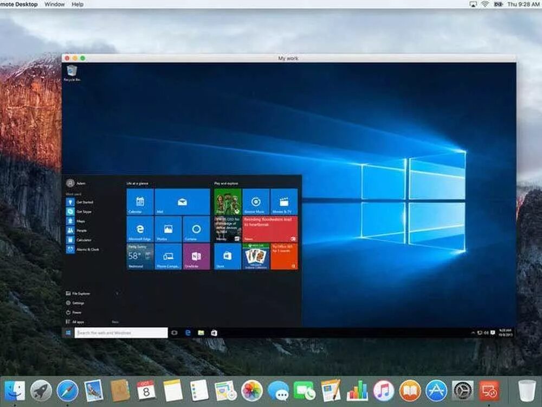The image size is (542, 407).
Task: Open the Groove Music tile
Action: click(x=256, y=202)
